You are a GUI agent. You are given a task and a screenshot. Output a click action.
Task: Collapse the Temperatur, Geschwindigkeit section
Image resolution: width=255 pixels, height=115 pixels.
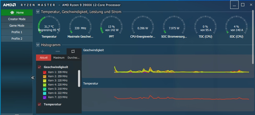pyautogui.click(x=38, y=12)
